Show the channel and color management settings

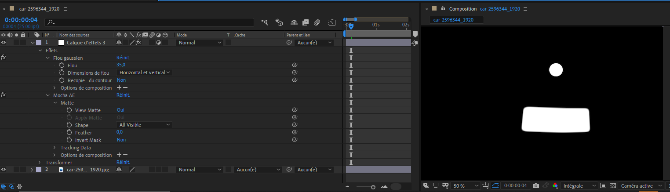point(555,186)
